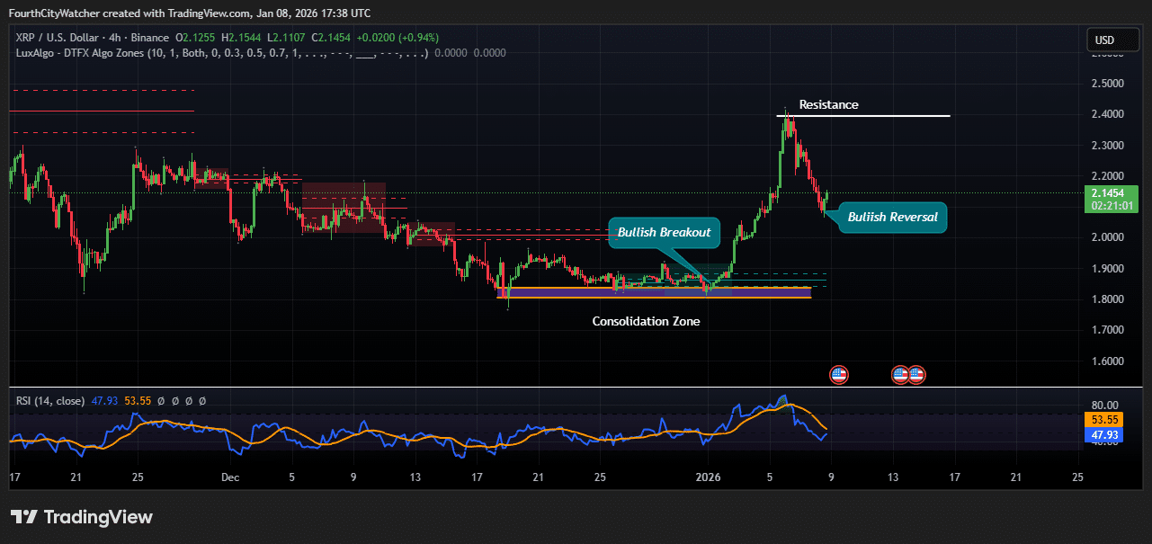
Task: Select the Dec label on the time axis
Action: [x=229, y=477]
